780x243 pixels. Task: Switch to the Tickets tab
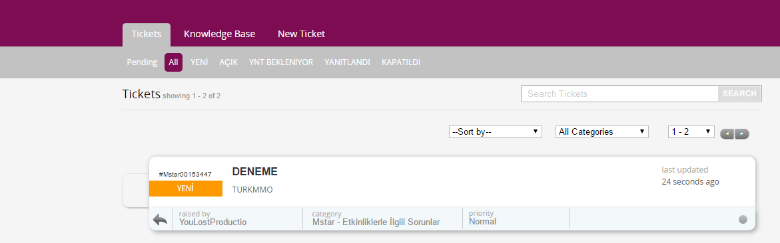click(147, 35)
